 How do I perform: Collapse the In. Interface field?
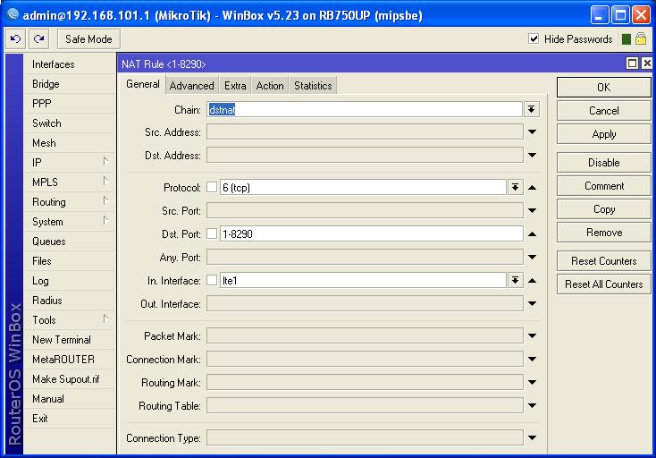pyautogui.click(x=532, y=281)
